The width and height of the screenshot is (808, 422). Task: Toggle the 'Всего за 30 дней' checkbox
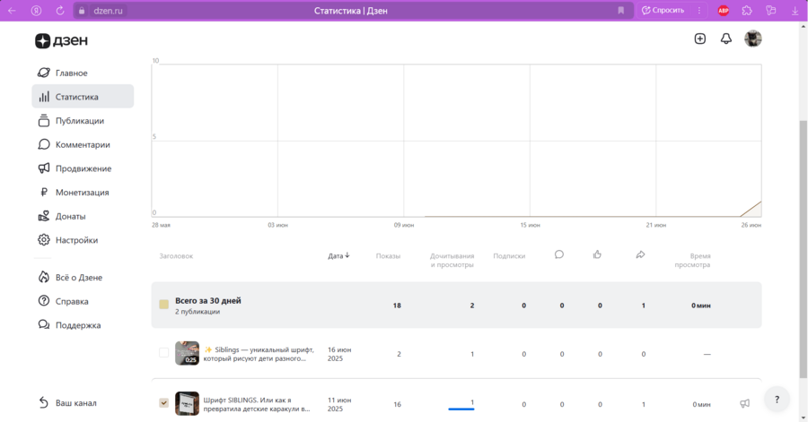point(164,305)
